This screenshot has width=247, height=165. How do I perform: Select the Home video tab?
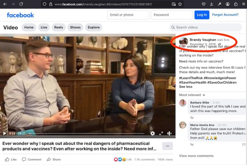click(x=29, y=27)
